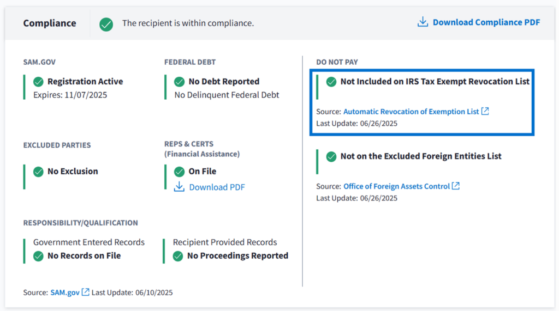Open Office of Foreign Assets Control link
This screenshot has width=559, height=311.
tap(396, 186)
